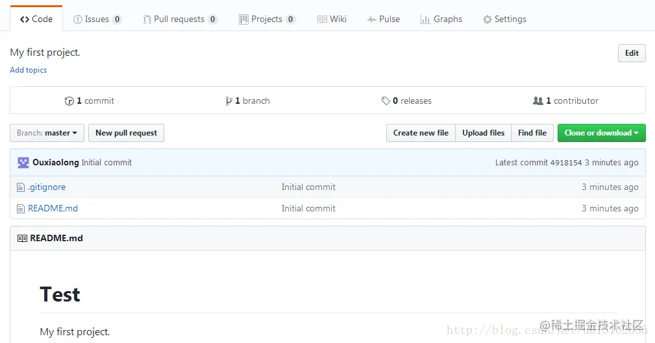Screen dimensions: 655x343
Task: Click the Create new file button
Action: click(421, 133)
